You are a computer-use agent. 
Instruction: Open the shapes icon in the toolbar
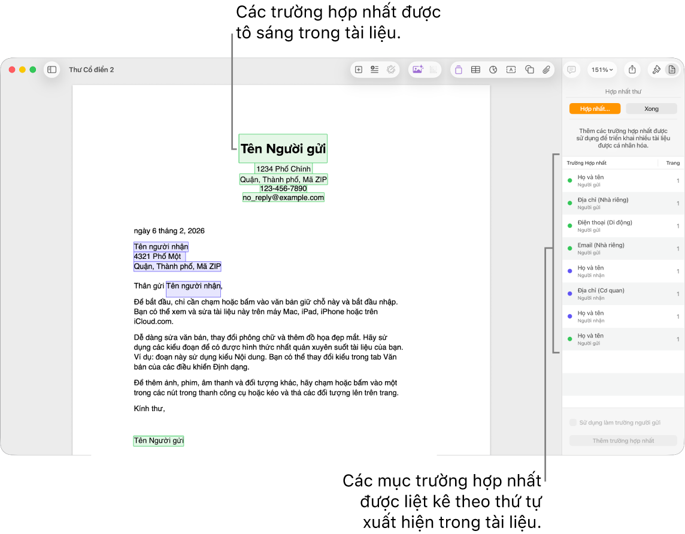529,70
